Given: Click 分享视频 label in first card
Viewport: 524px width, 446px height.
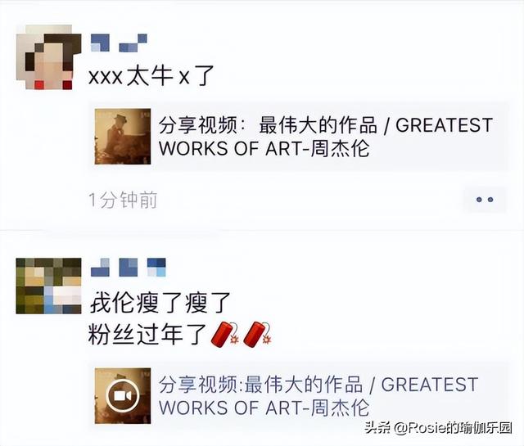Looking at the screenshot, I should pos(198,125).
